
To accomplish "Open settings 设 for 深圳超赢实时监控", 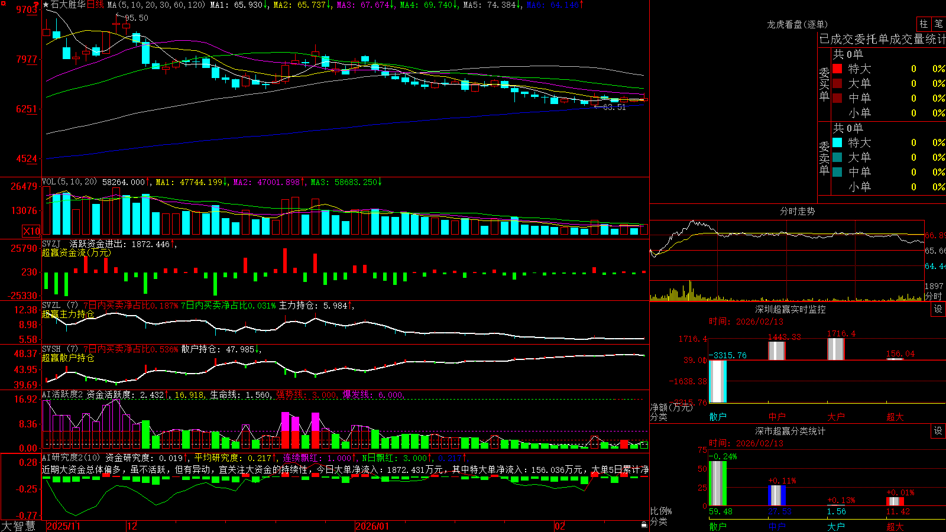I will tap(938, 309).
